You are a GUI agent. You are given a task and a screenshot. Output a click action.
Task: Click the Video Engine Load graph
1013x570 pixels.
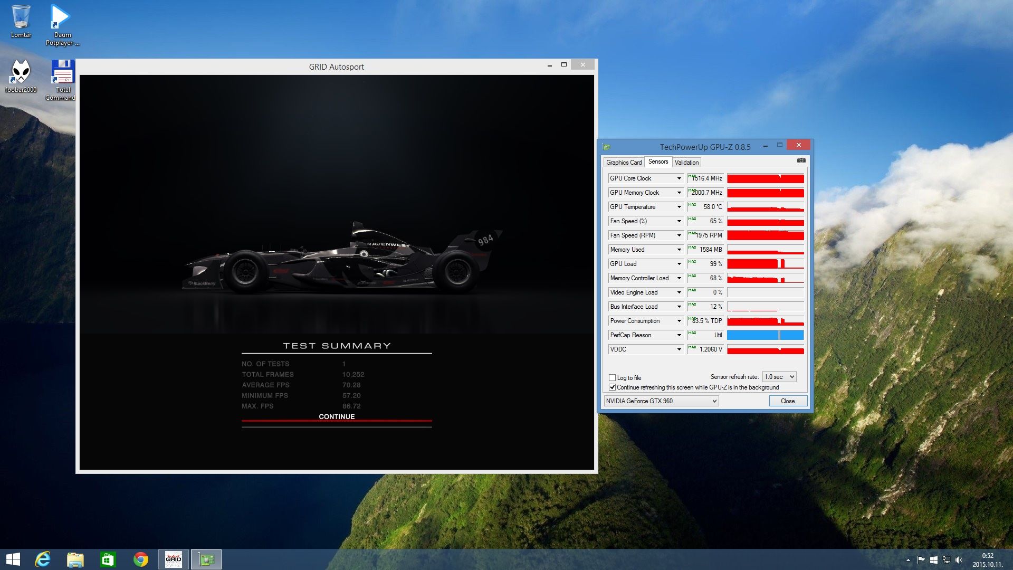click(x=766, y=292)
